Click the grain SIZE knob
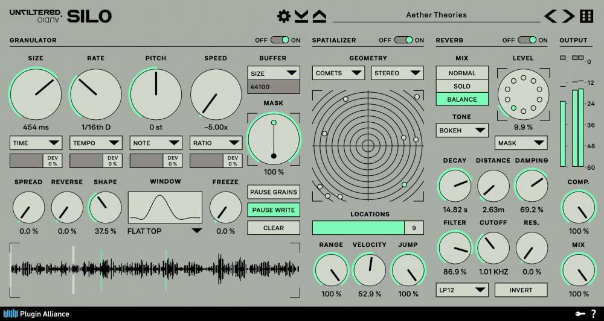The image size is (604, 321). (36, 94)
